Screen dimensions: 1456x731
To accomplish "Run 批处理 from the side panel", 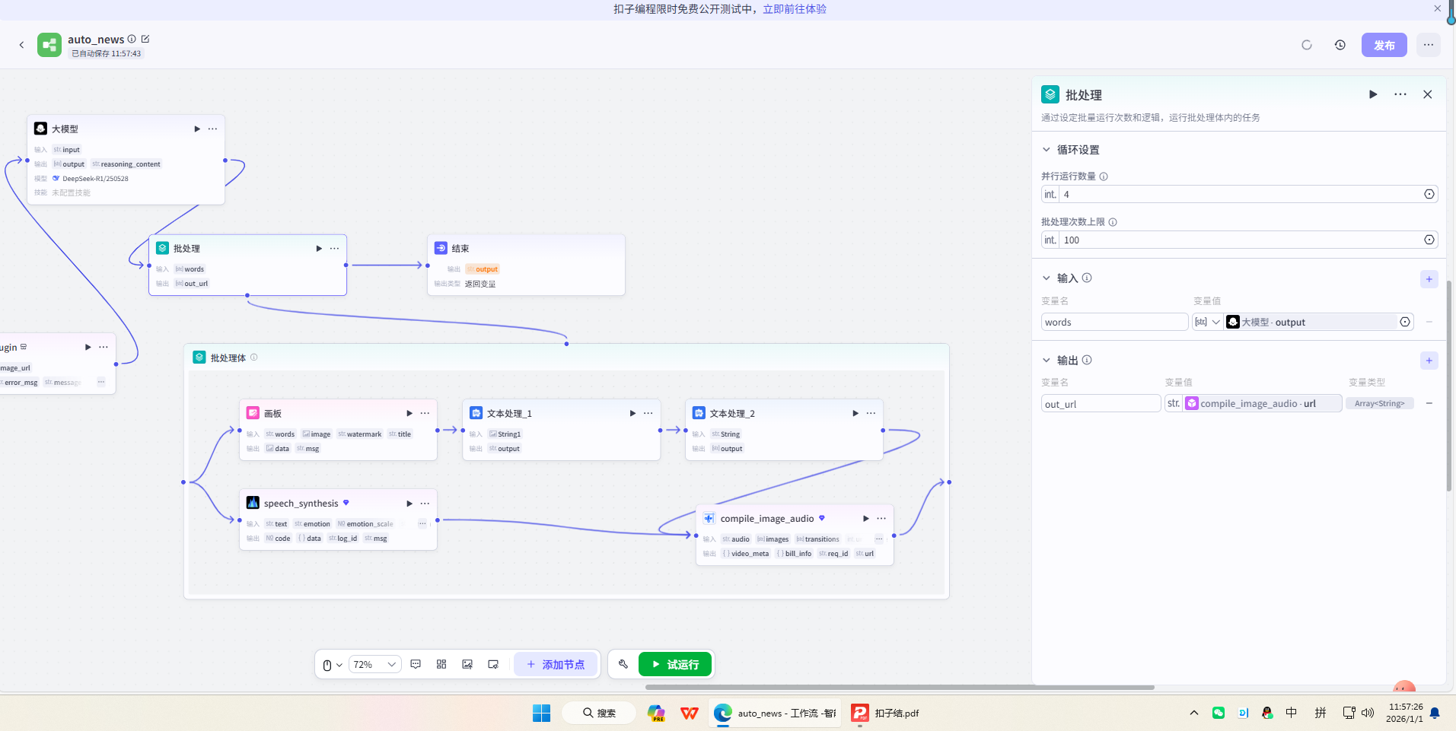I will [x=1373, y=94].
